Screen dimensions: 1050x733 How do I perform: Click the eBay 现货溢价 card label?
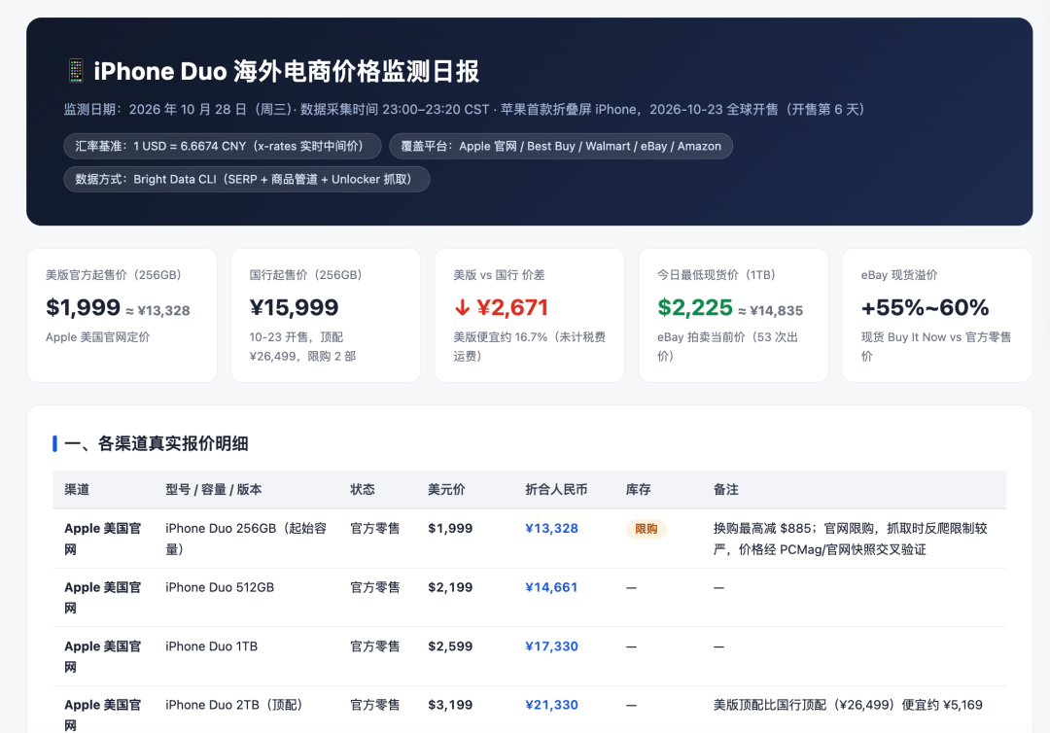(x=899, y=274)
